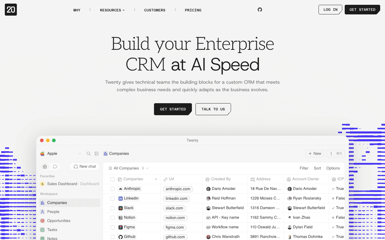
Task: Select Companies in the Workspace sidebar
Action: click(69, 203)
